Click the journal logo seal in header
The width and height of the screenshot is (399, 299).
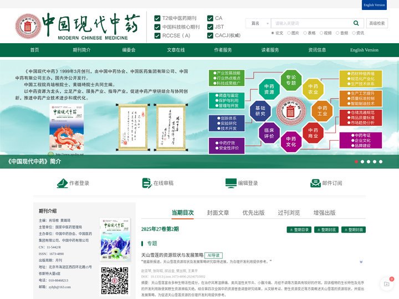tap(28, 26)
